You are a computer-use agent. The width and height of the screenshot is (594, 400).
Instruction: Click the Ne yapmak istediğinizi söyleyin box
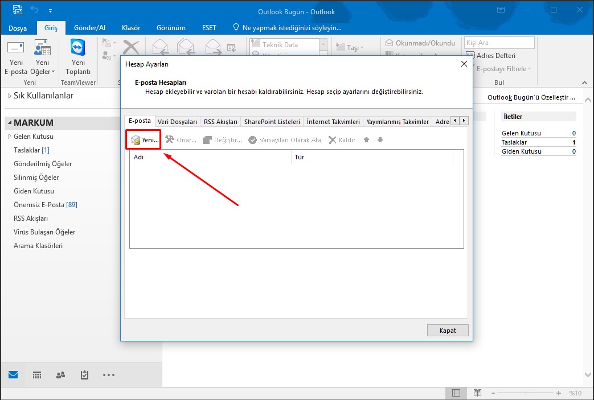287,28
